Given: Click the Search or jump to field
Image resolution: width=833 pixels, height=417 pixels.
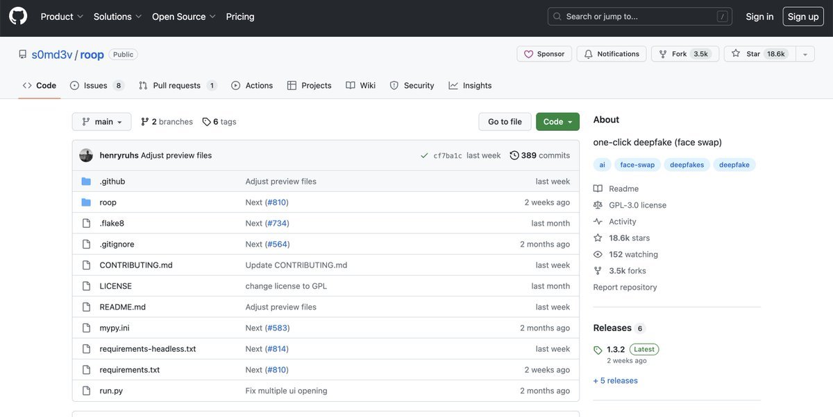Looking at the screenshot, I should (639, 17).
